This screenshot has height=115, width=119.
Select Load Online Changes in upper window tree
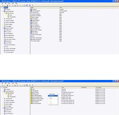coord(11,39)
